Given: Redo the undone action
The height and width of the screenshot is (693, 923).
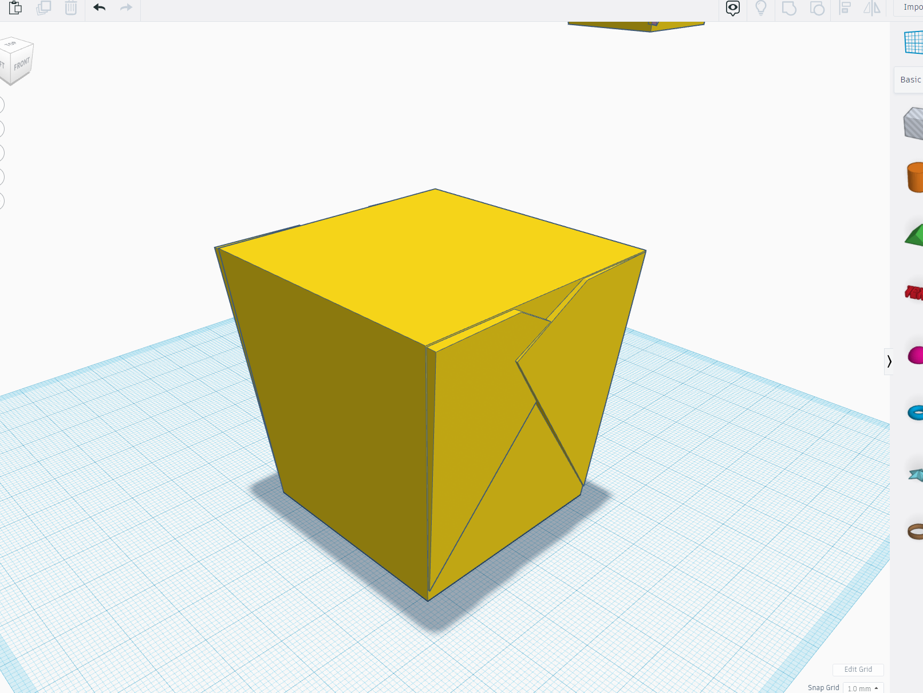Looking at the screenshot, I should coord(126,7).
